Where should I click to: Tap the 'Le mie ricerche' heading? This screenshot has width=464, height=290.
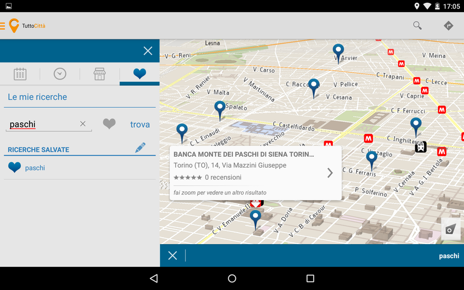[37, 97]
